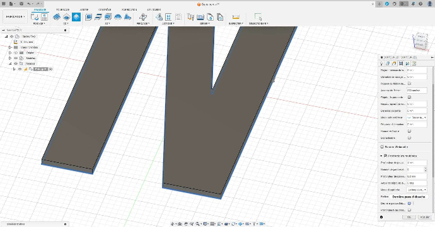Click the Distance de sortie input field
The height and width of the screenshot is (227, 435).
tap(417, 111)
